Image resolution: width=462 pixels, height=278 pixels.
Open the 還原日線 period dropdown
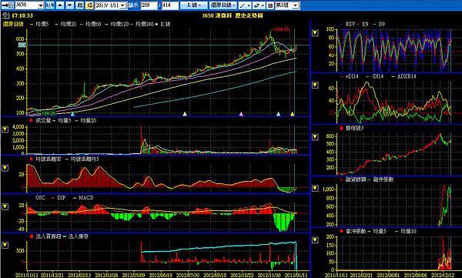coord(223,5)
